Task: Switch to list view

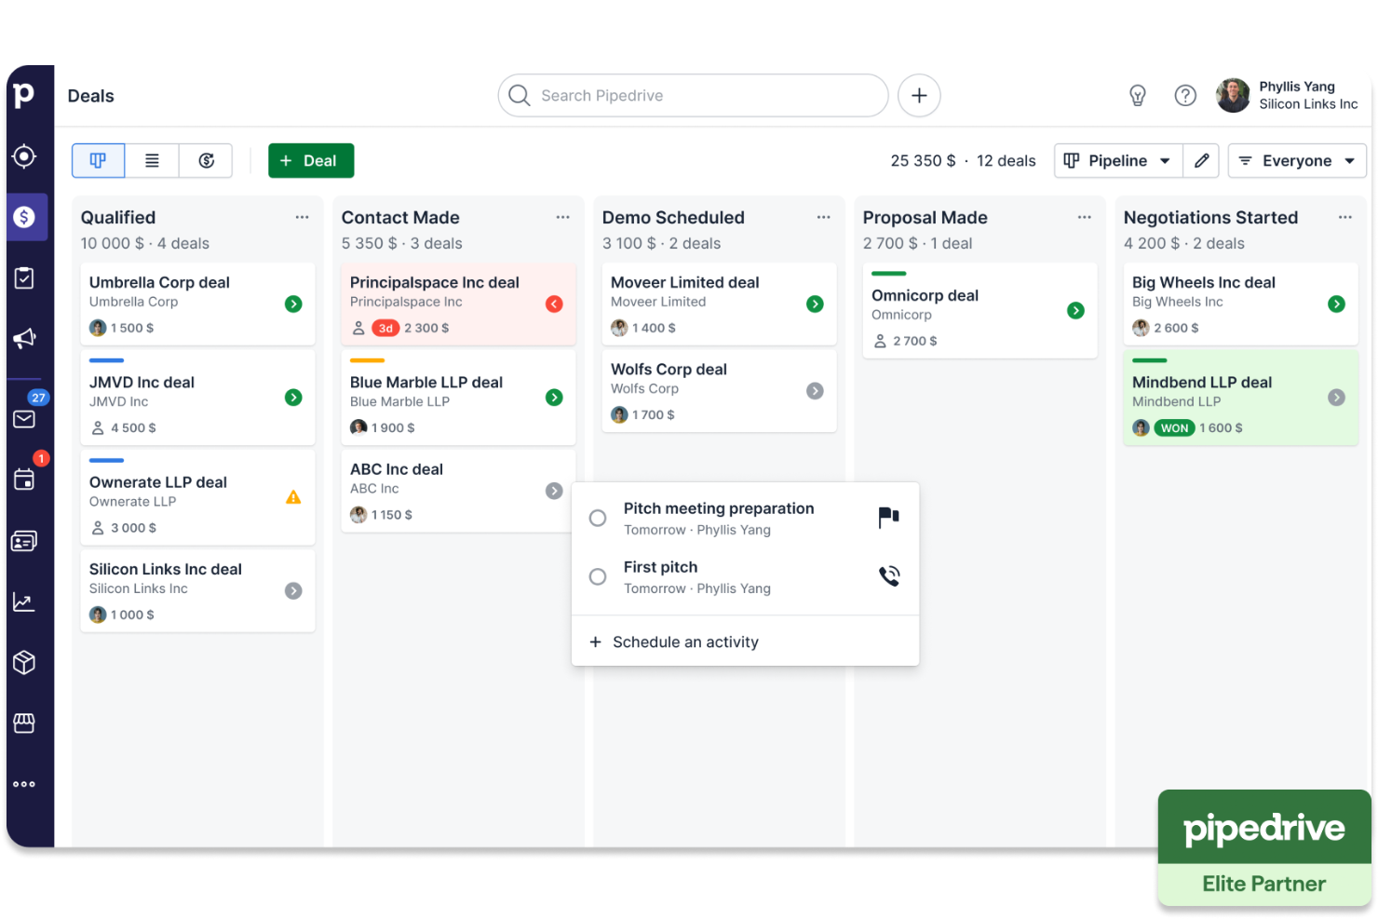Action: 152,160
